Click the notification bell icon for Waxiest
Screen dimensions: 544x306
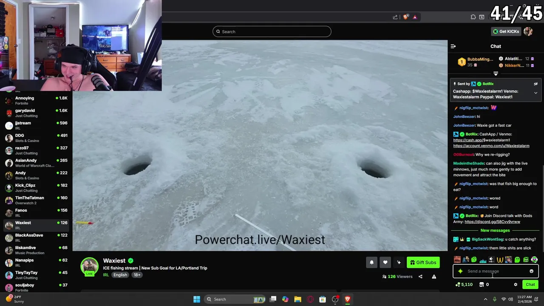(x=371, y=262)
